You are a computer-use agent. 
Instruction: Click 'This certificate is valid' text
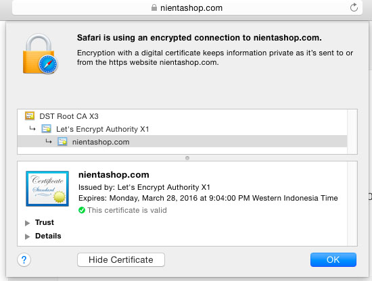click(x=127, y=210)
